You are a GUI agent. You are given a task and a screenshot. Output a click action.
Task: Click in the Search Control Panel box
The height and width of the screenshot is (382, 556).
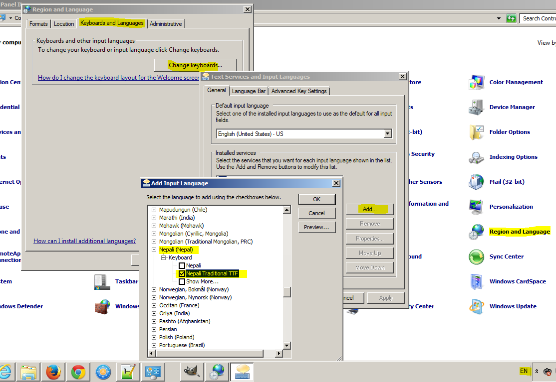click(539, 18)
